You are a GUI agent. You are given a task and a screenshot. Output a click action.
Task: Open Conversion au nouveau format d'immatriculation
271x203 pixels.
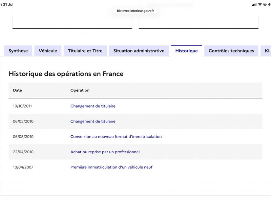pyautogui.click(x=116, y=137)
